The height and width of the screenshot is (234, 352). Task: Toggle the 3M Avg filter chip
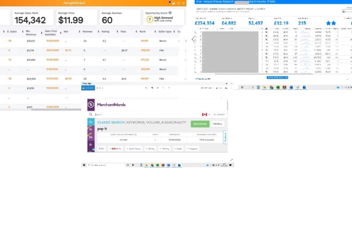150,148
